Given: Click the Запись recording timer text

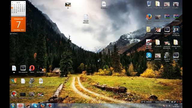Looking at the screenshot, I should point(161,102).
